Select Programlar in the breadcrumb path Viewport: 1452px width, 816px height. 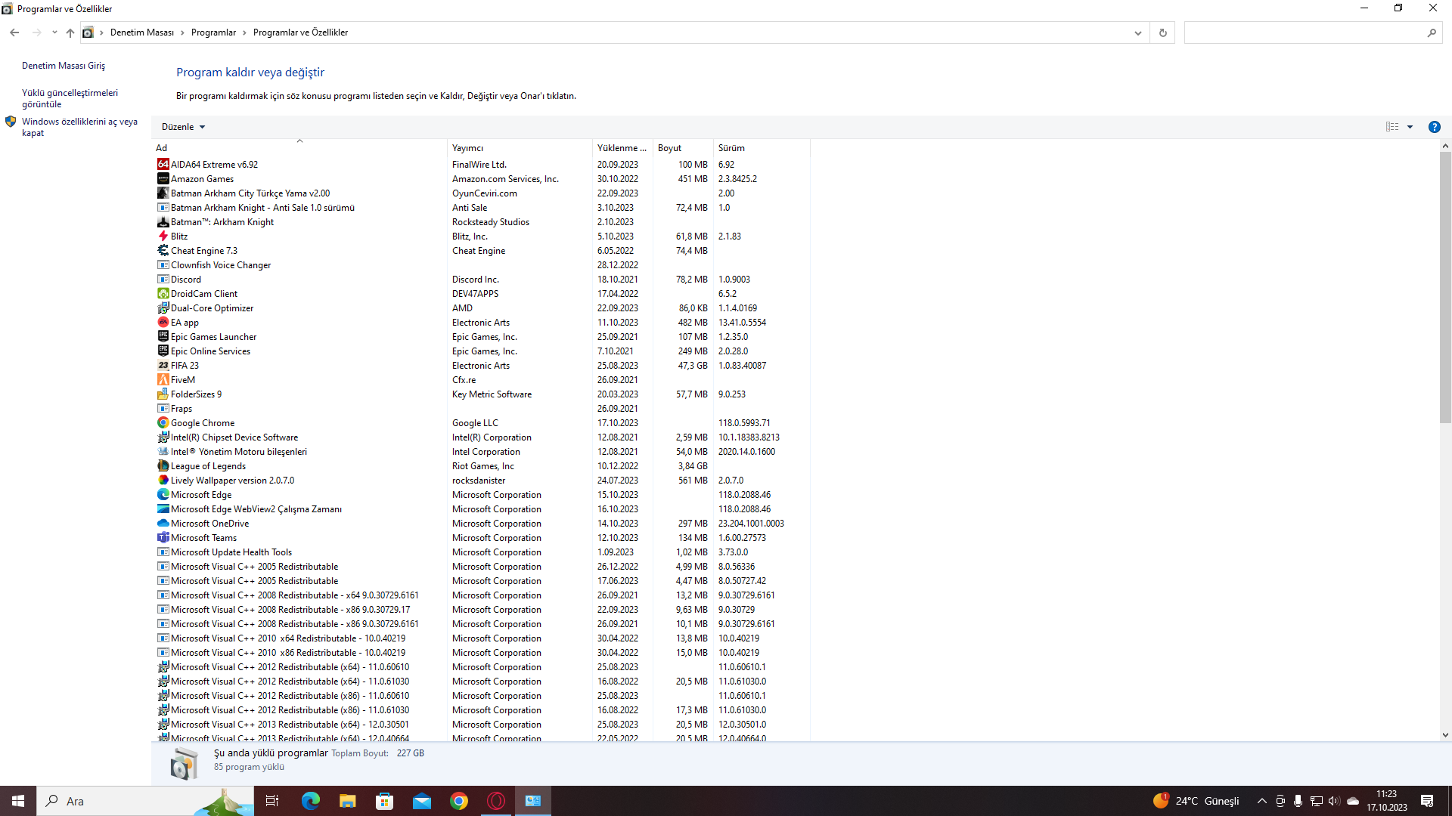click(213, 32)
